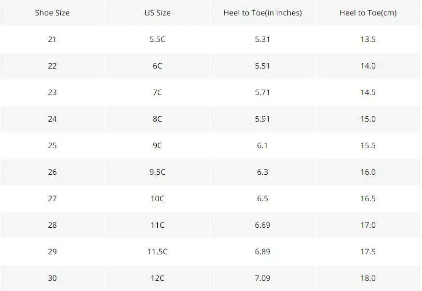Click shoe size 30 cell
This screenshot has height=291, width=422.
coord(52,278)
